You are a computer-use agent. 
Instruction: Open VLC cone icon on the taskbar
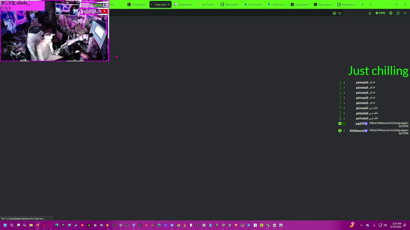coord(185,225)
